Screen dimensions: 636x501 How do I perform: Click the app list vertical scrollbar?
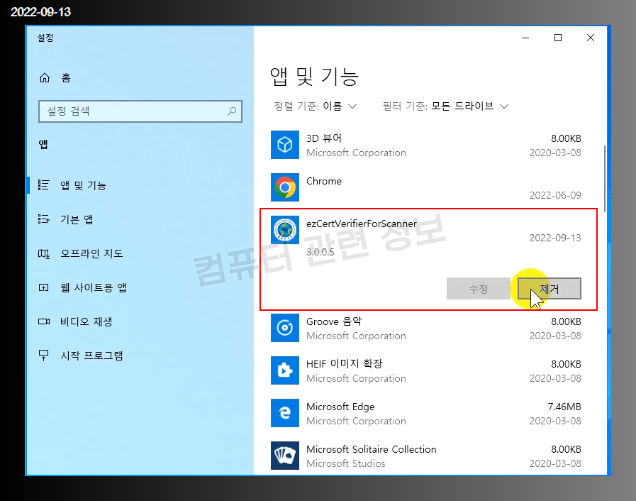pos(604,179)
